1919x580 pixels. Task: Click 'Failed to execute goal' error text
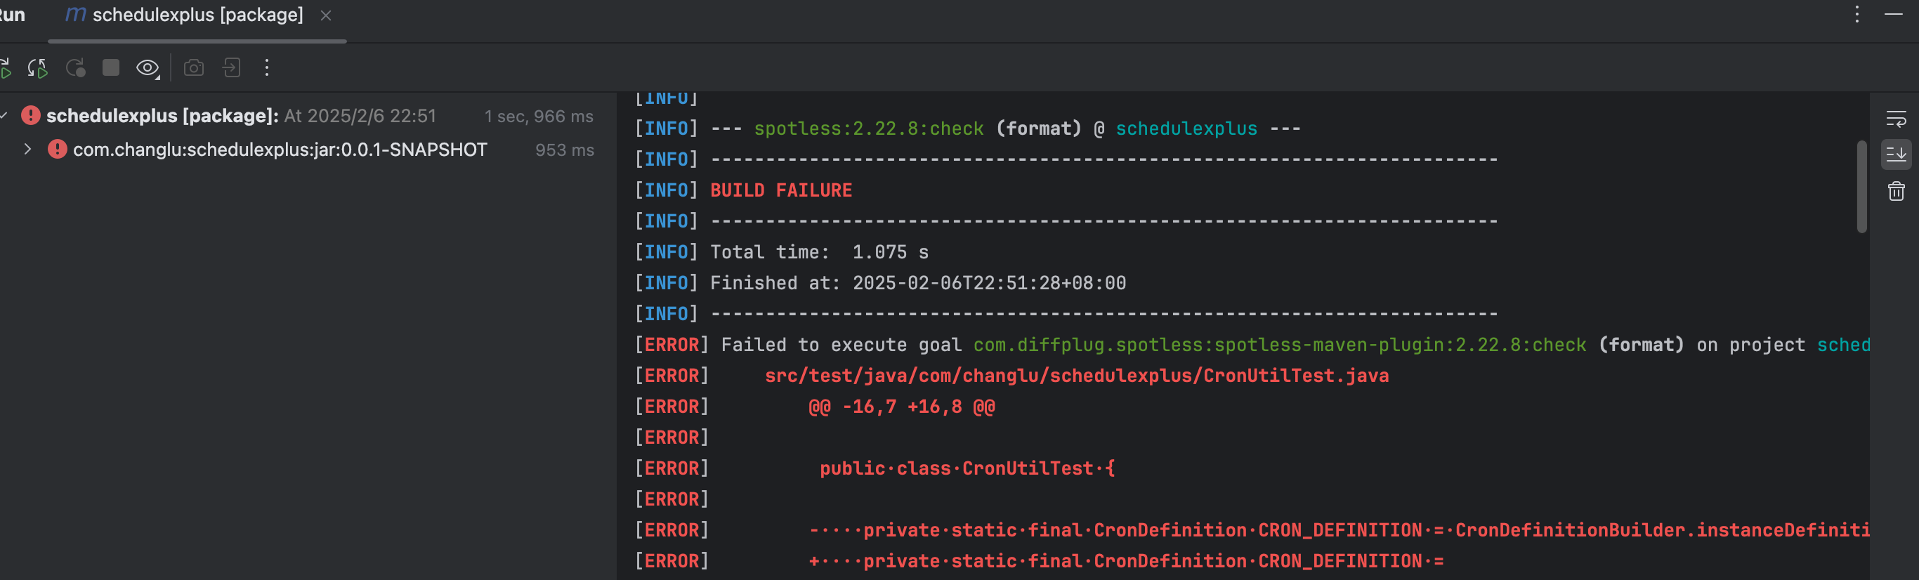(x=841, y=345)
